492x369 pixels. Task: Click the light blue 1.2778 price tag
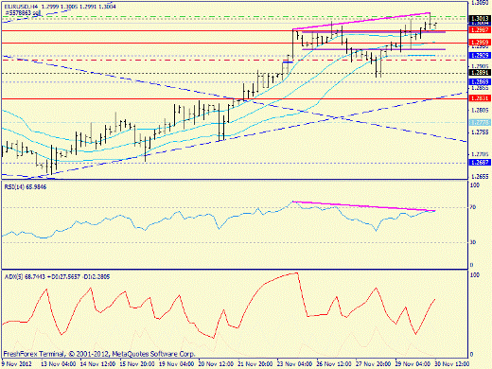[480, 122]
